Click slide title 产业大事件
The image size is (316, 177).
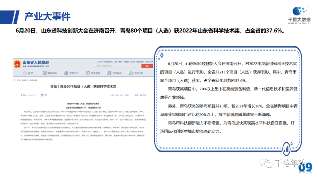click(47, 16)
